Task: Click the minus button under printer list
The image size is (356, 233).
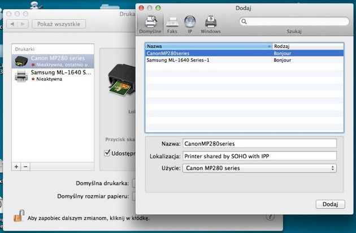Action: pyautogui.click(x=25, y=167)
